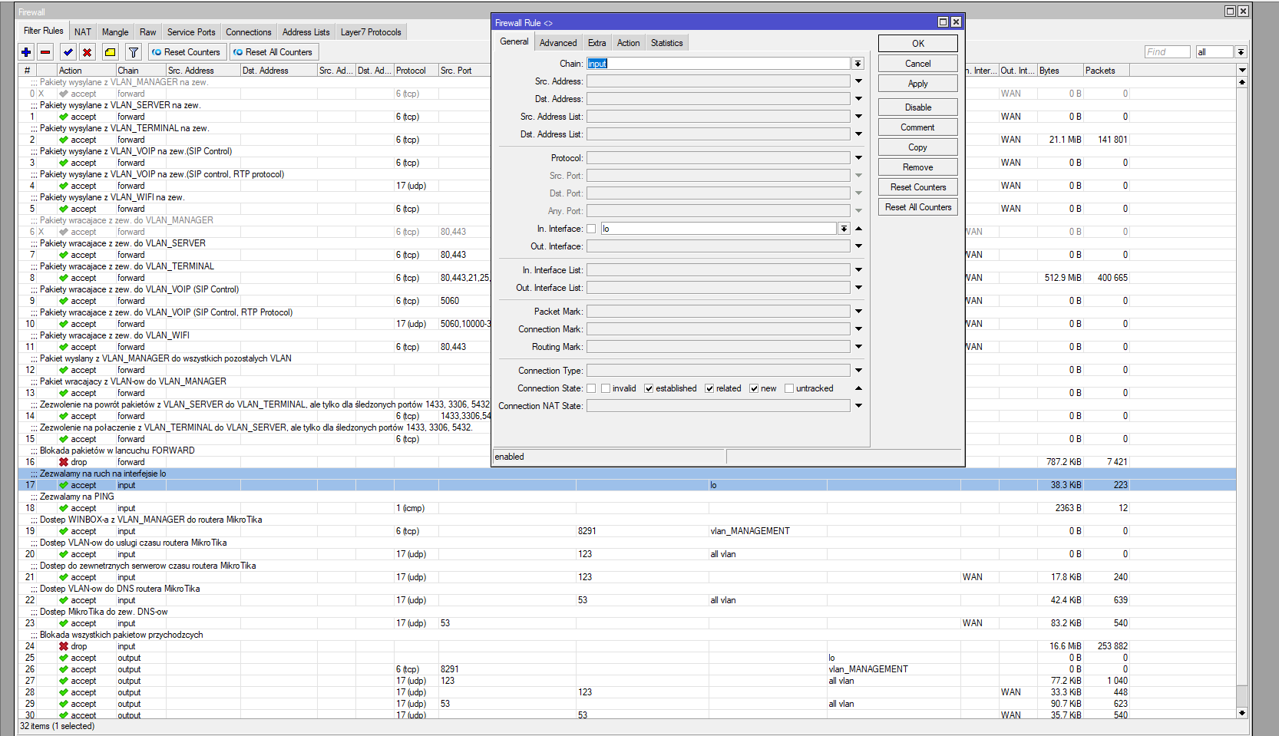
Task: Maximize the Firewall Rule dialog
Action: 943,22
